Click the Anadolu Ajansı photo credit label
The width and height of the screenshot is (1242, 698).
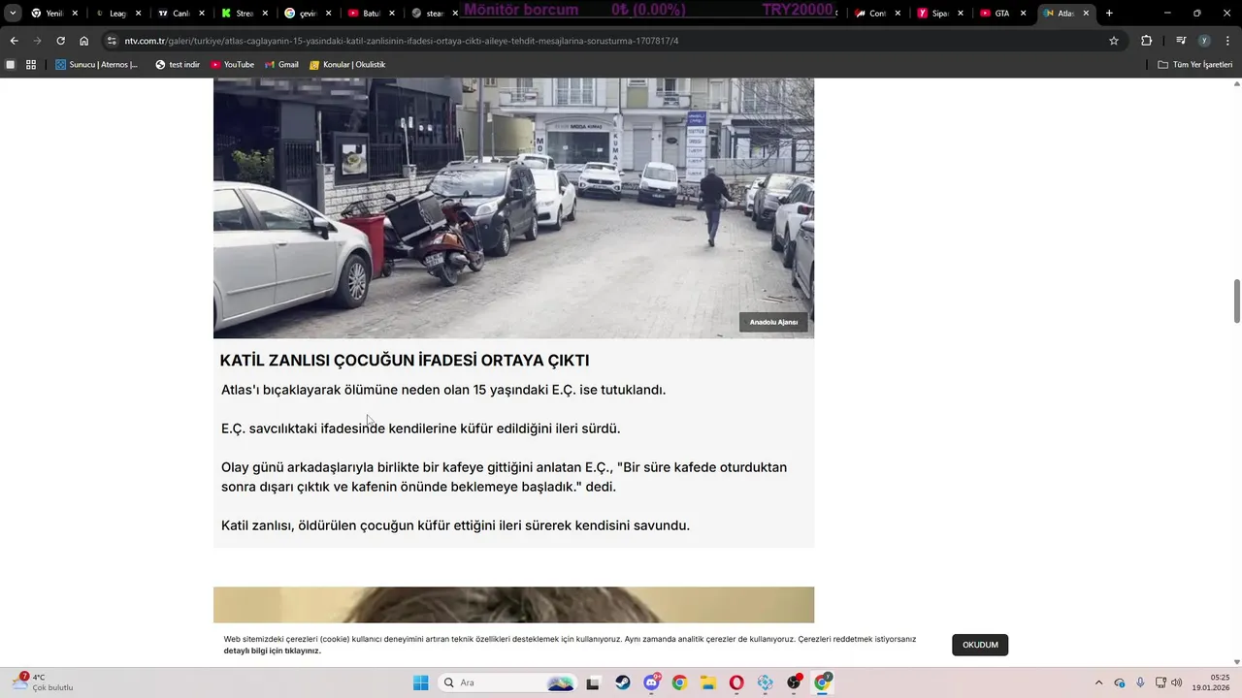coord(773,322)
